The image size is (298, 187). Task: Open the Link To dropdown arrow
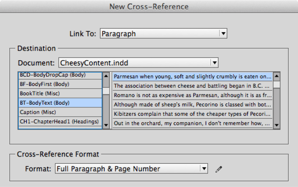[x=223, y=33]
